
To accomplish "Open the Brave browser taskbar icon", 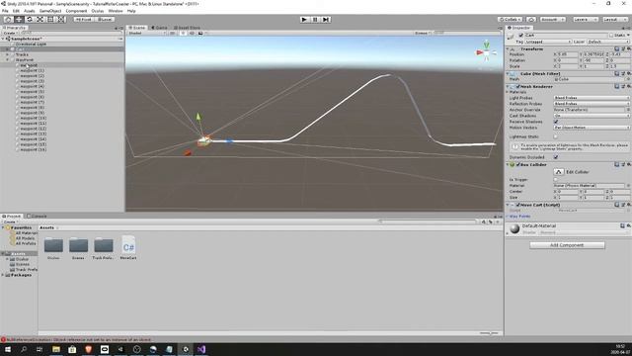I will (x=88, y=349).
